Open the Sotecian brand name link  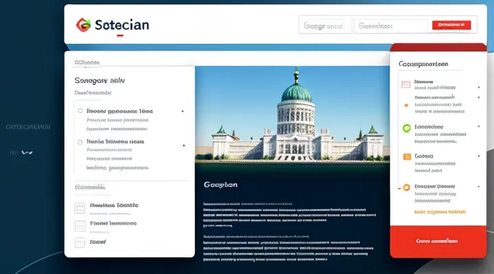pyautogui.click(x=122, y=25)
